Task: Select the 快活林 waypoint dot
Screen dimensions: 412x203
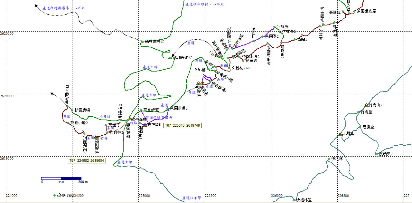Action: 329,159
